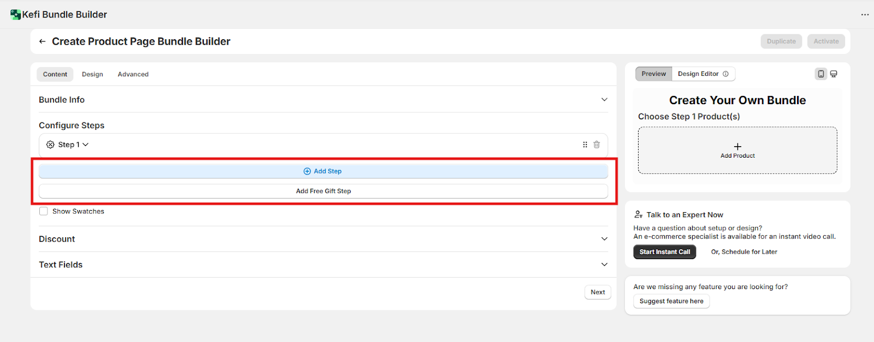Screen dimensions: 874x342
Task: Expand the Text Fields section
Action: pos(604,265)
